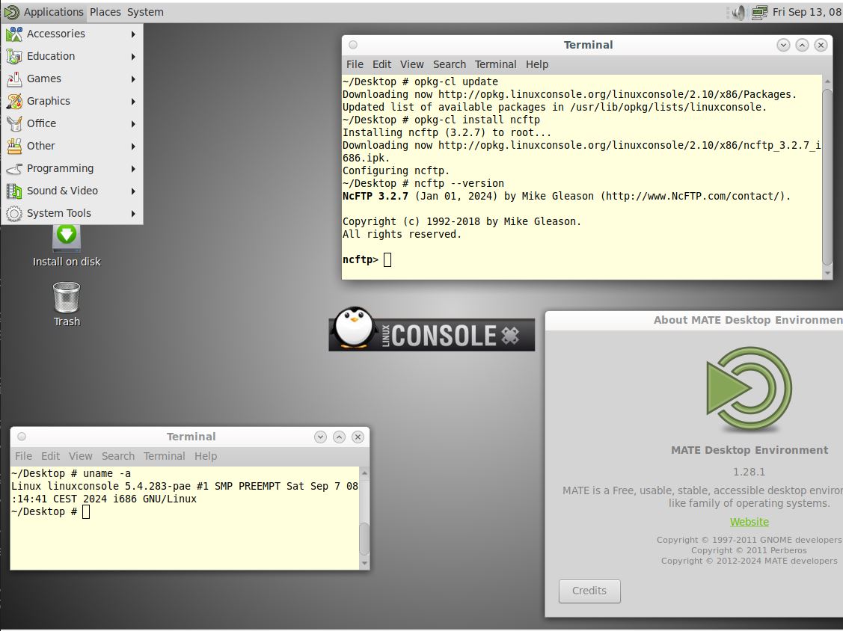The width and height of the screenshot is (843, 631).
Task: Minimize the ncftp Terminal window
Action: [x=783, y=45]
